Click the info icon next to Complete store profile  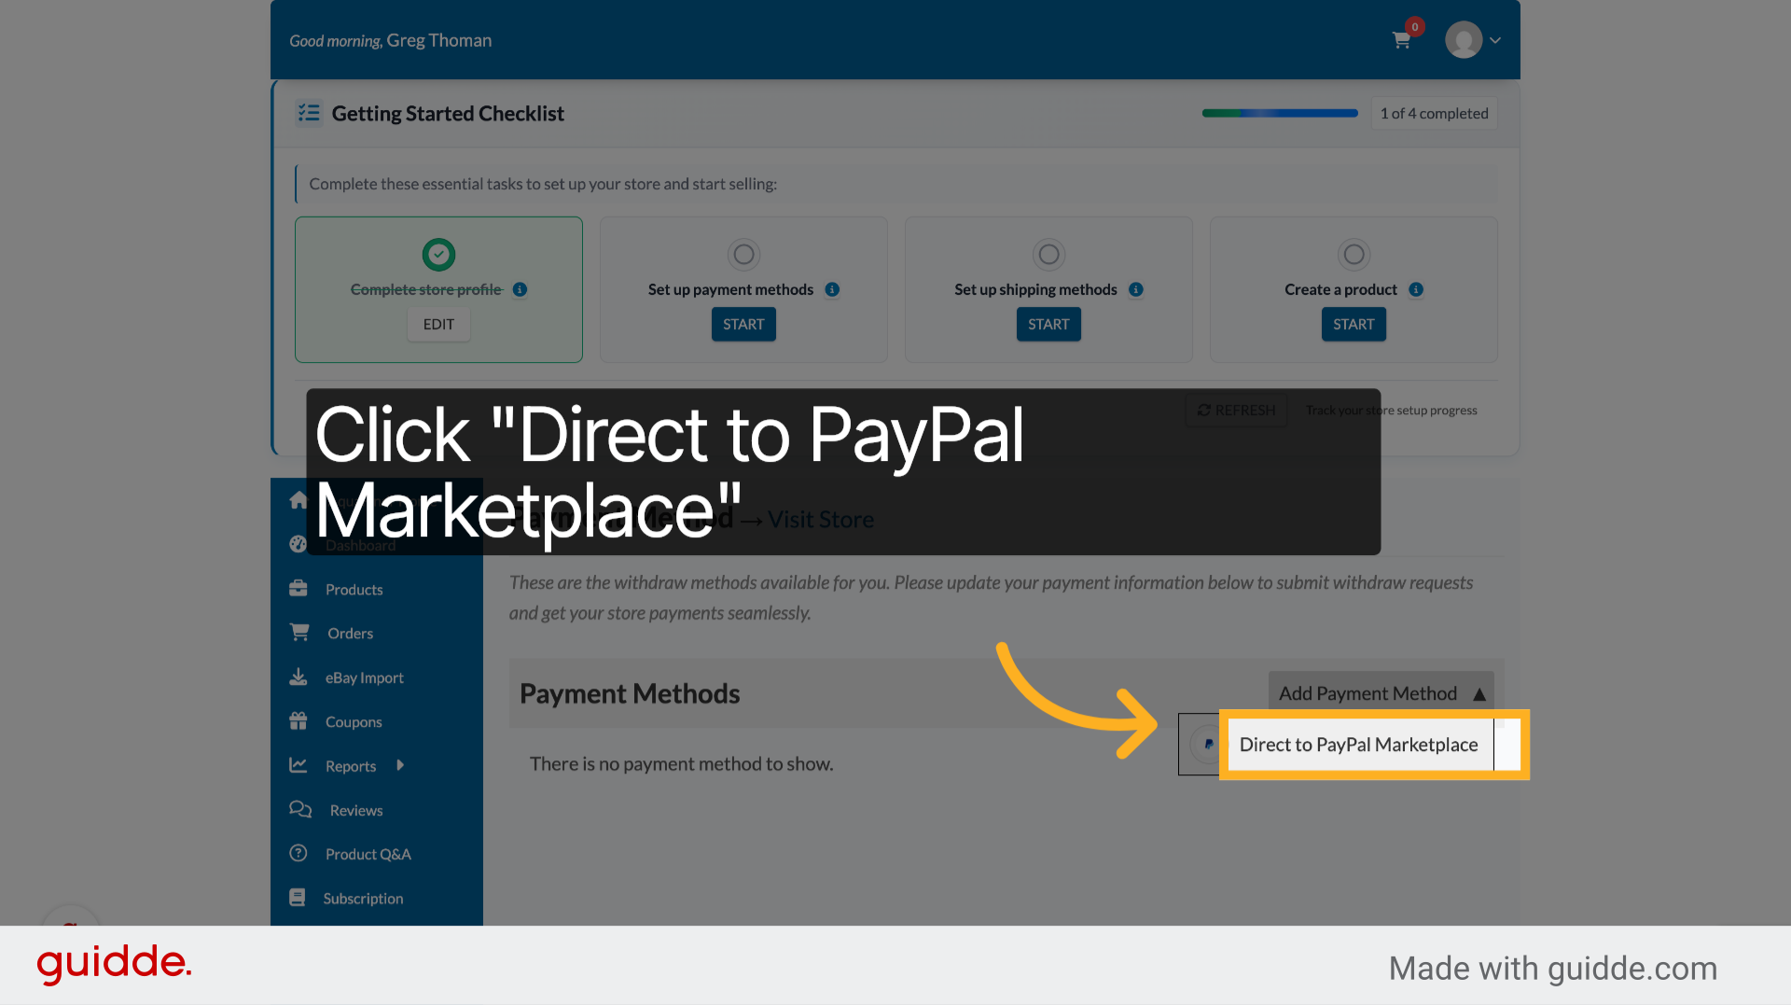pyautogui.click(x=521, y=289)
